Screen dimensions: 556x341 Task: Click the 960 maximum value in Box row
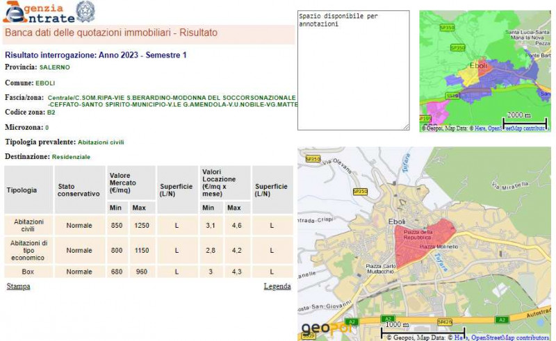click(142, 272)
